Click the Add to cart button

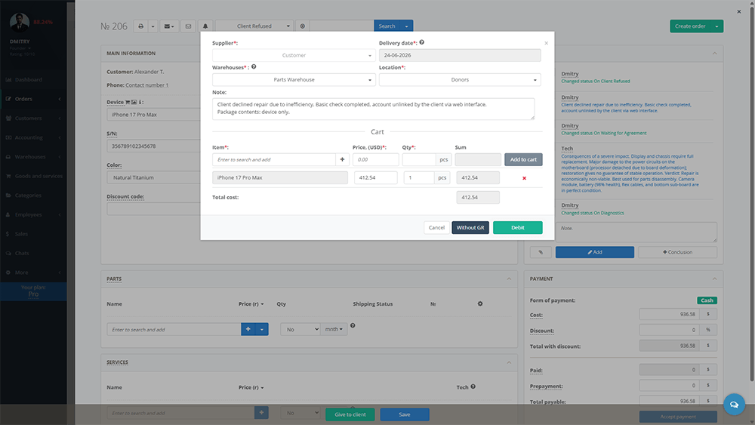pos(523,159)
